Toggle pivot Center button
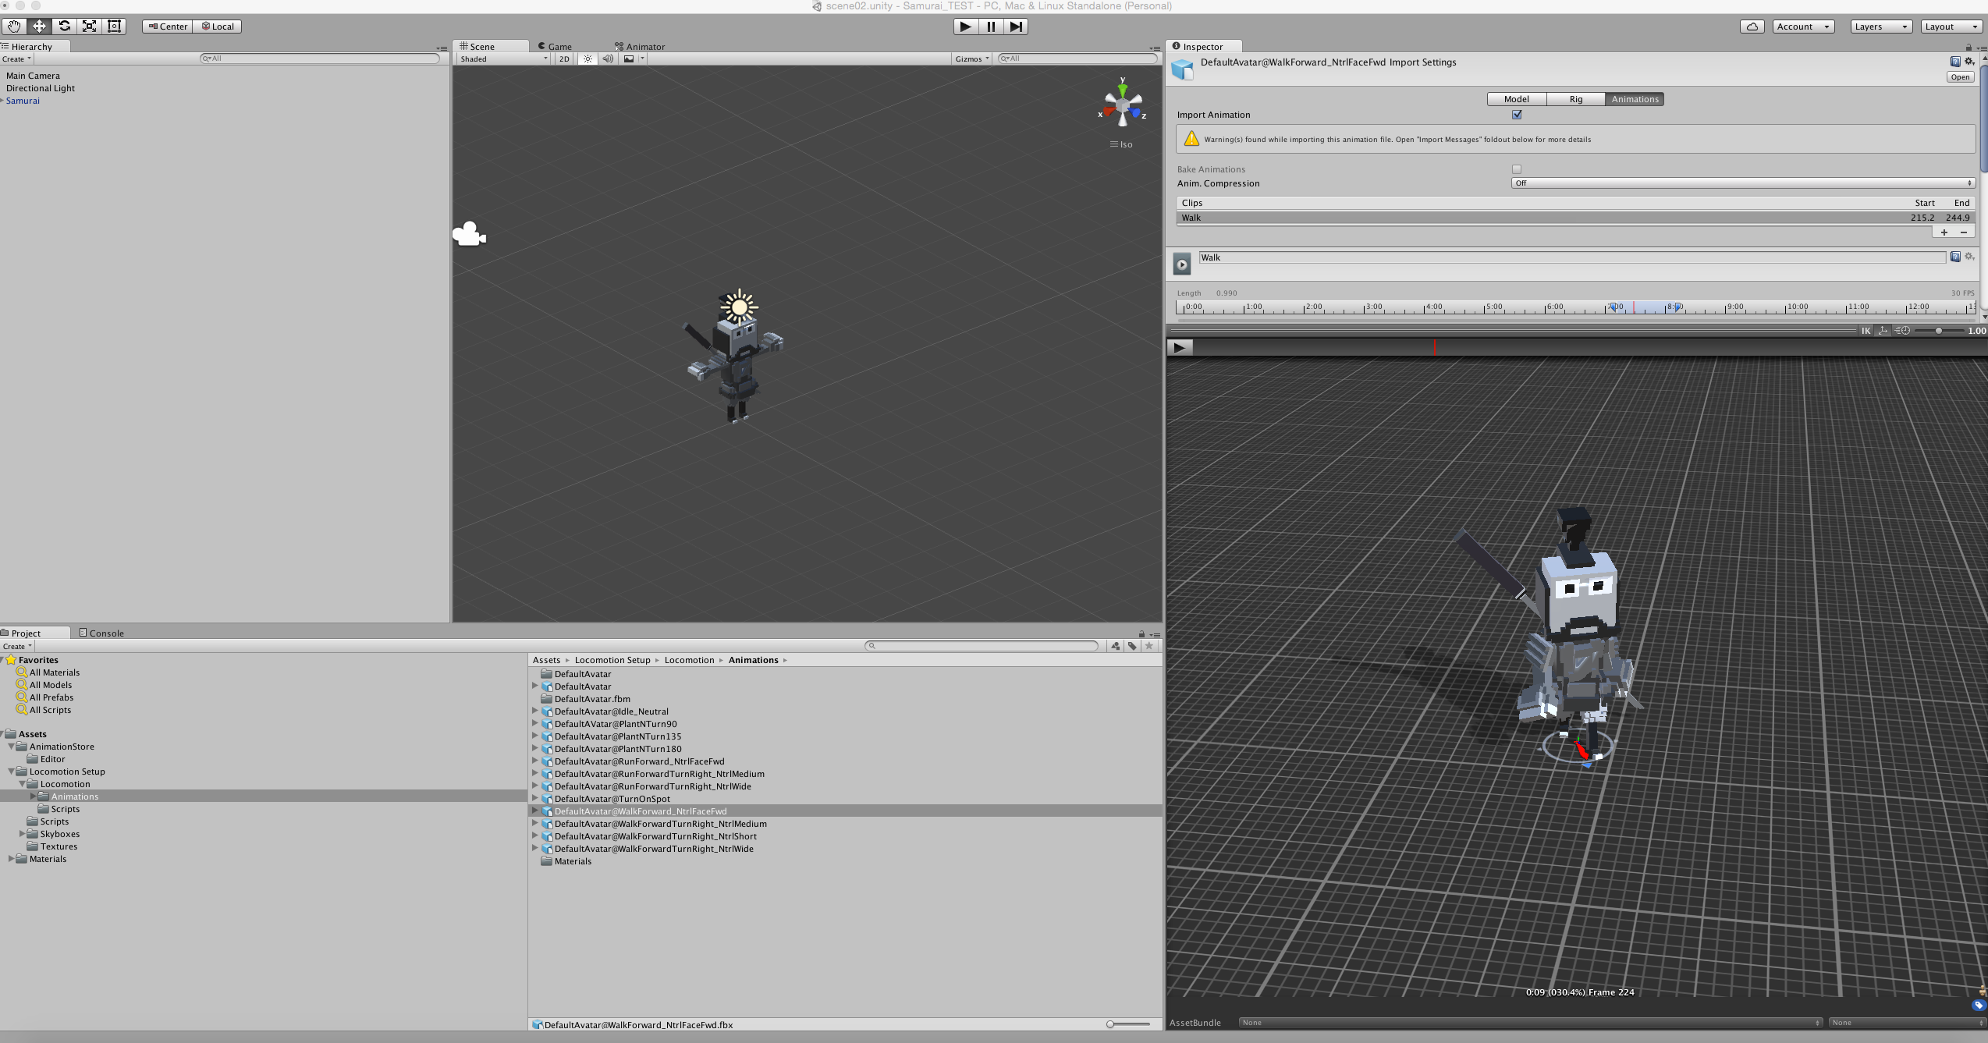This screenshot has width=1988, height=1043. tap(168, 27)
